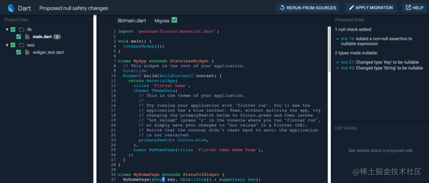This screenshot has height=183, width=429.
Task: Rerun the migration from sources
Action: pos(308,8)
